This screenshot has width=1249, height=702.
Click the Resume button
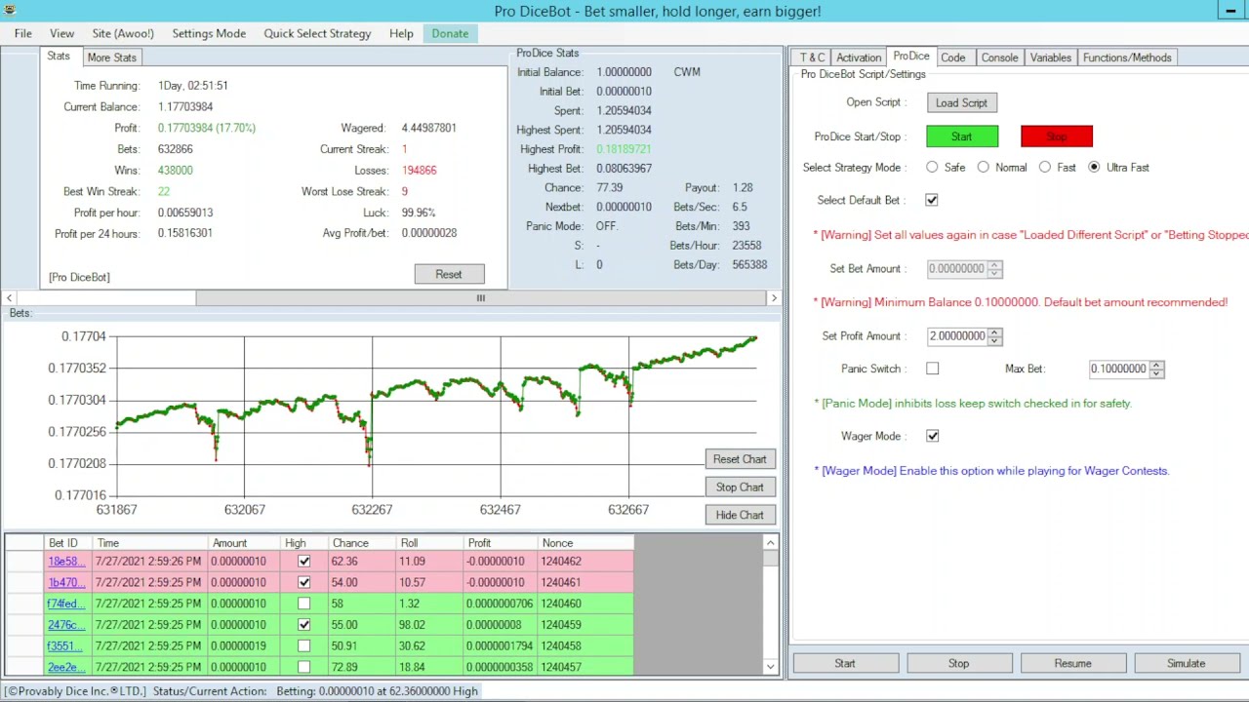pyautogui.click(x=1072, y=663)
